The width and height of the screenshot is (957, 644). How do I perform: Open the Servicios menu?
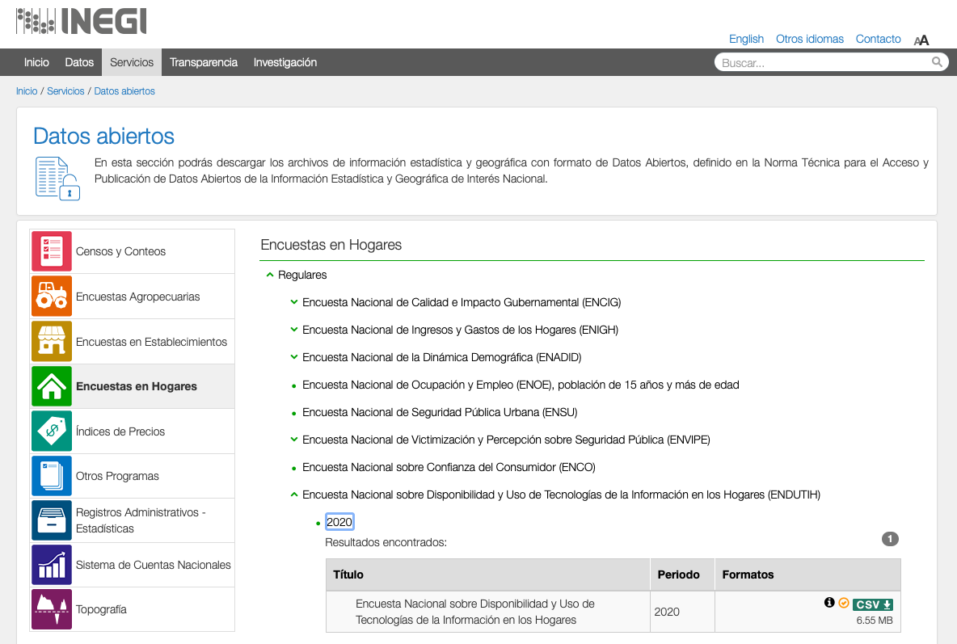pyautogui.click(x=132, y=62)
